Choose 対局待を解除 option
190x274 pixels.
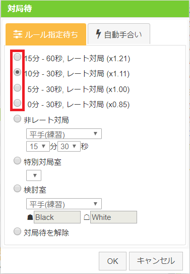(x=17, y=232)
